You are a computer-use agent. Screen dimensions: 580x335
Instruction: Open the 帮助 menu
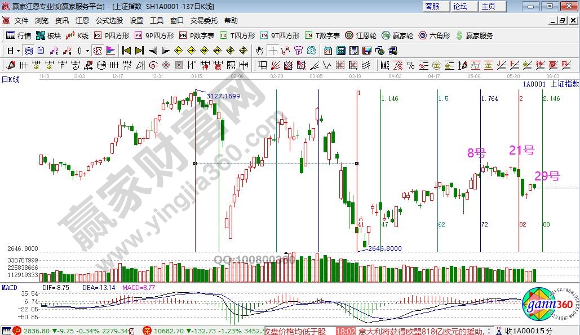point(231,21)
